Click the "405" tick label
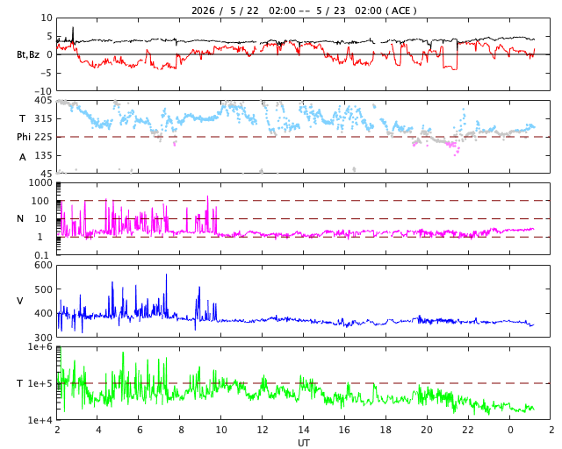 [43, 100]
